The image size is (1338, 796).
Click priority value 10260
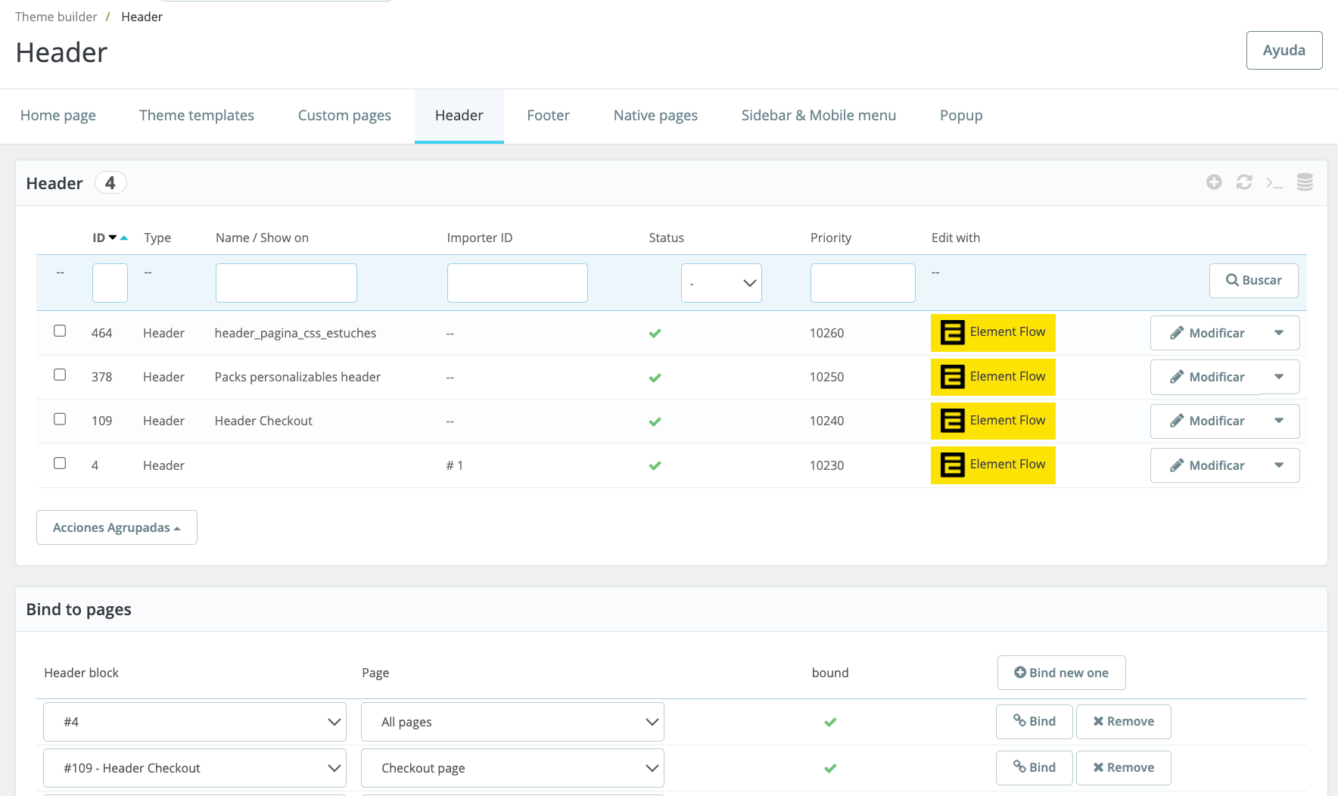click(x=826, y=333)
